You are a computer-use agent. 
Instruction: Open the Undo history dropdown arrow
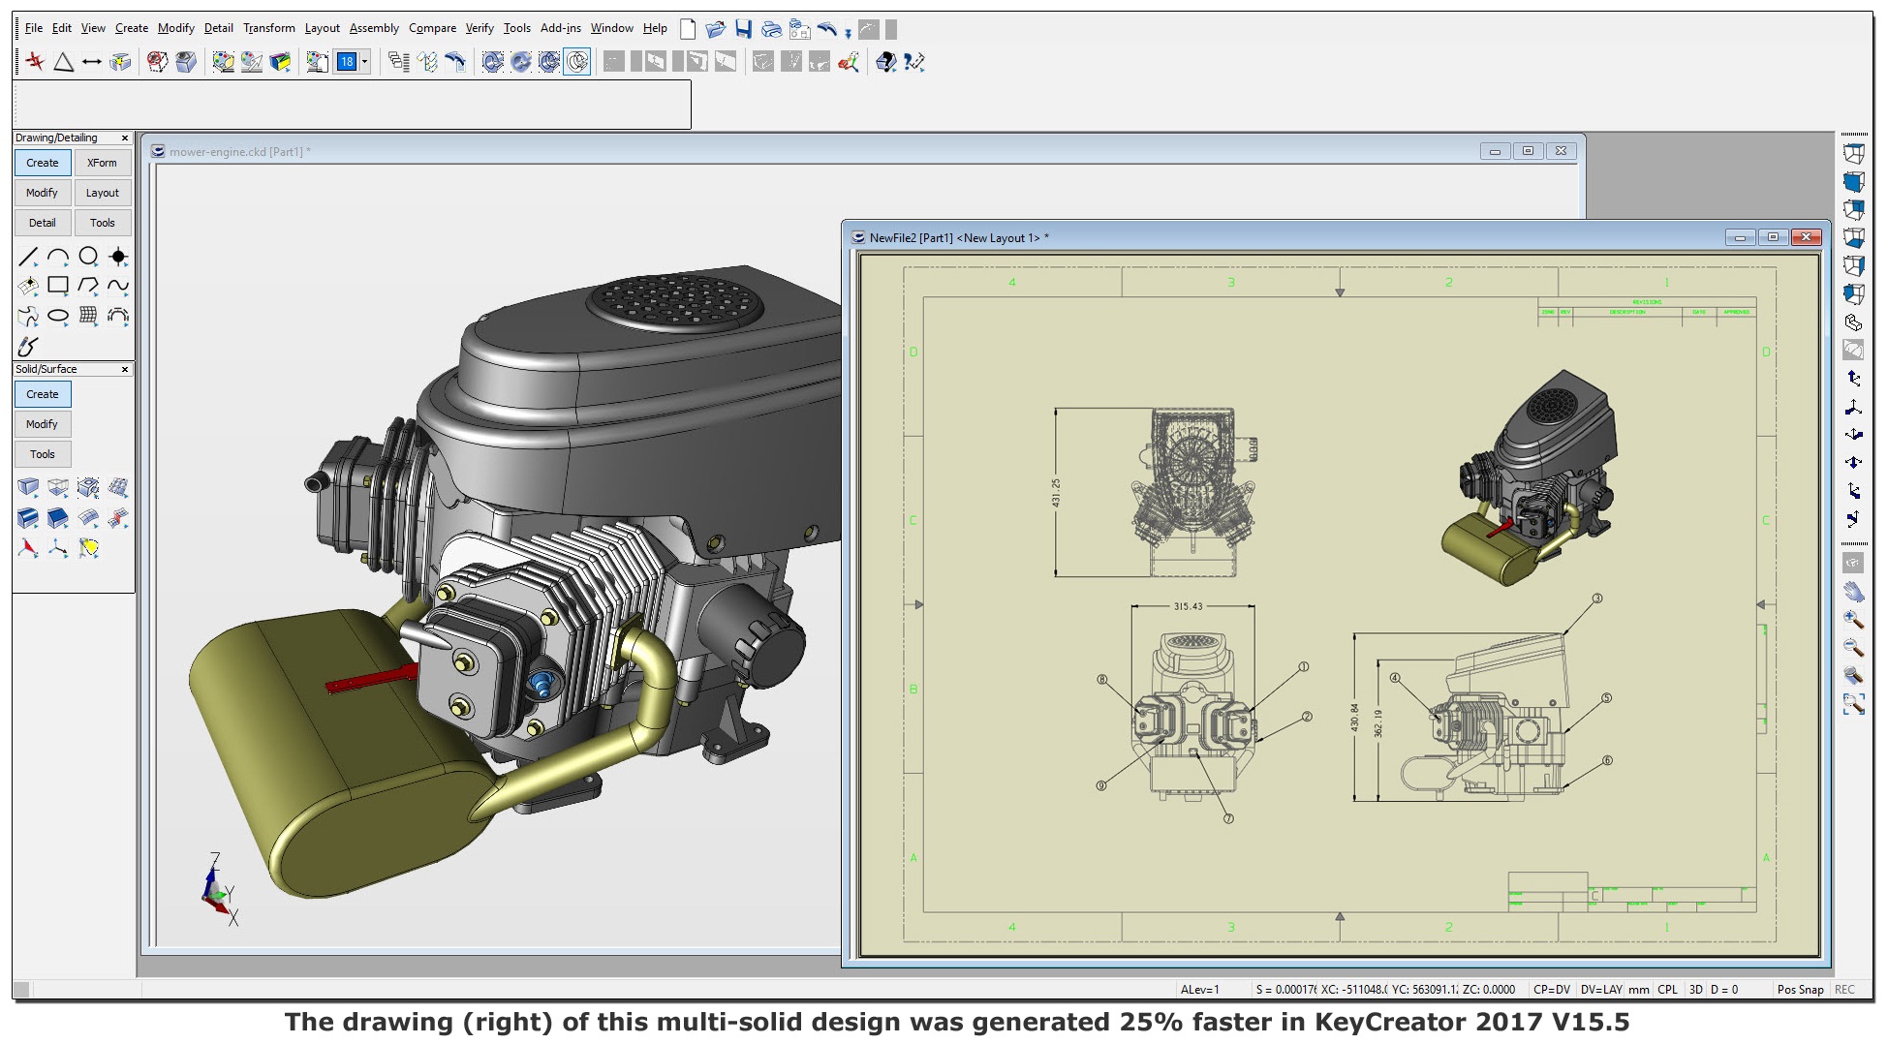point(848,32)
